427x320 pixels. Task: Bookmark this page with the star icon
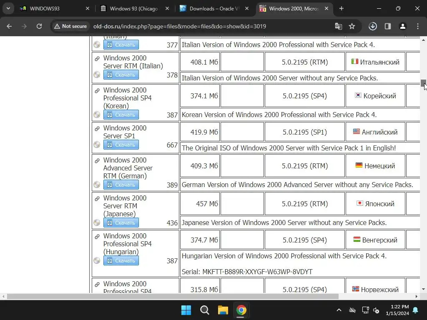352,26
